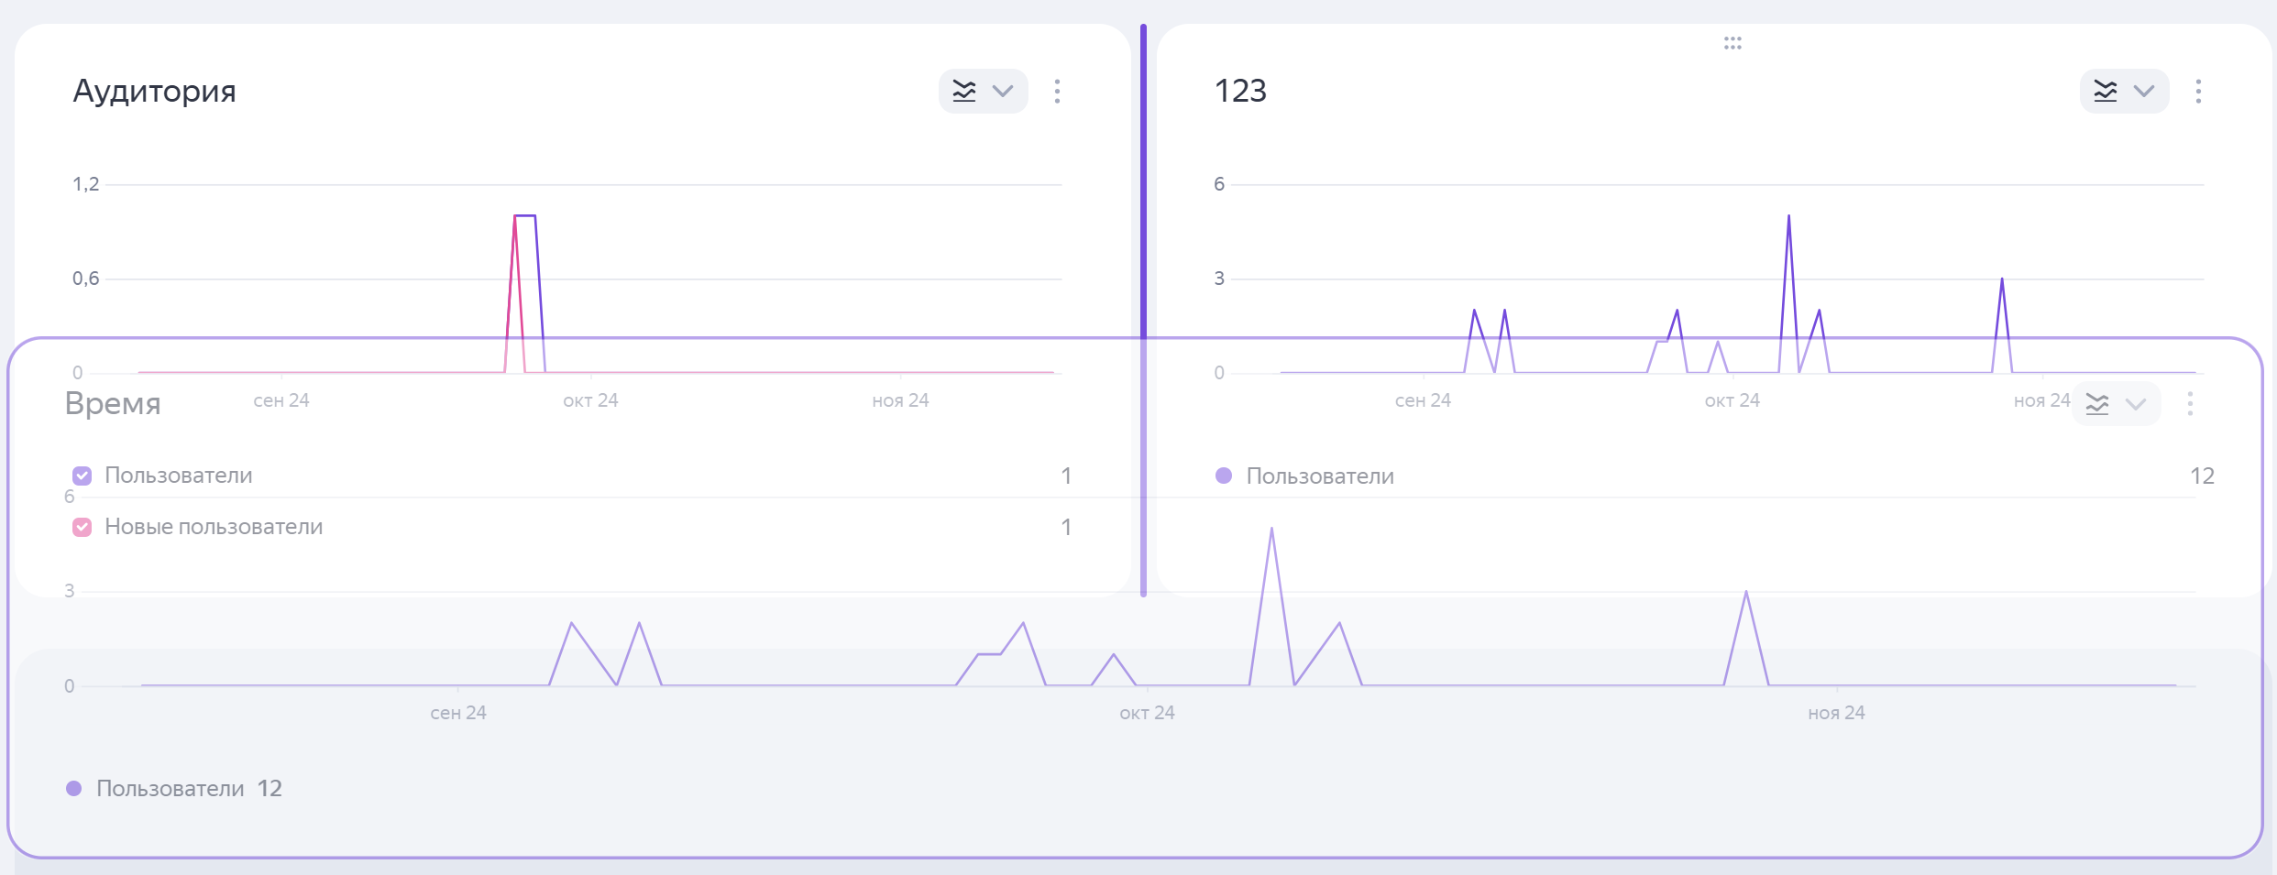2277x875 pixels.
Task: Open the three-dot menu of 123 widget
Action: [2198, 91]
